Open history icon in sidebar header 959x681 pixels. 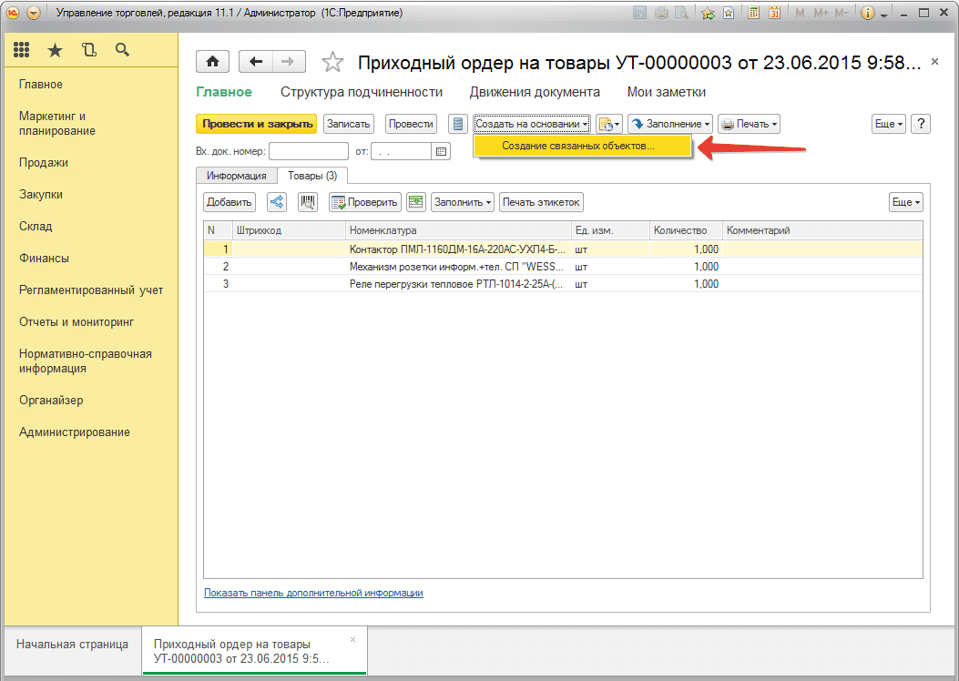[88, 50]
